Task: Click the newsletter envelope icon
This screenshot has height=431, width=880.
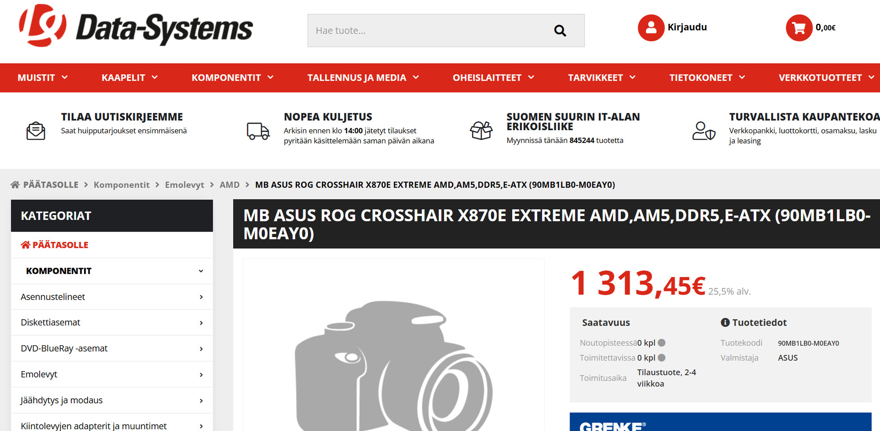Action: coord(35,131)
